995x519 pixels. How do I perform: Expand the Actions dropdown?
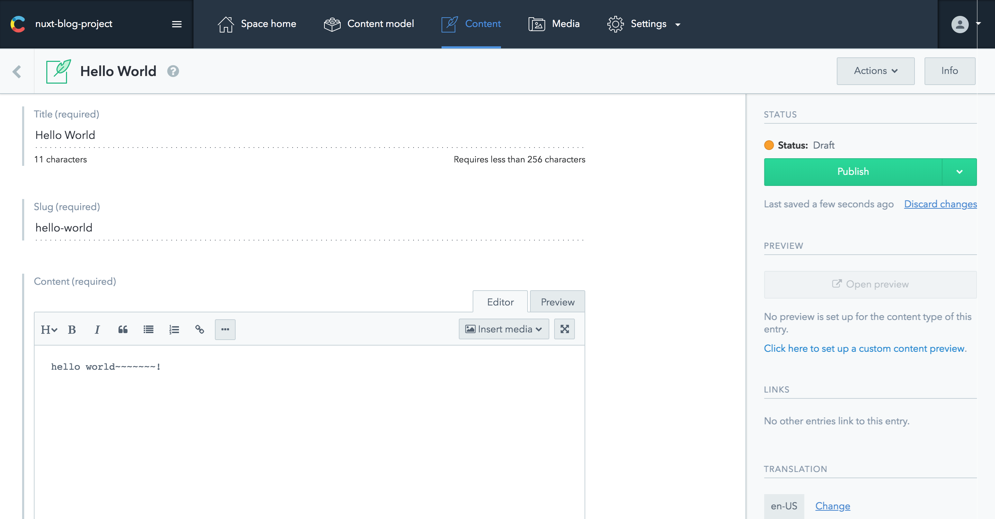(875, 71)
